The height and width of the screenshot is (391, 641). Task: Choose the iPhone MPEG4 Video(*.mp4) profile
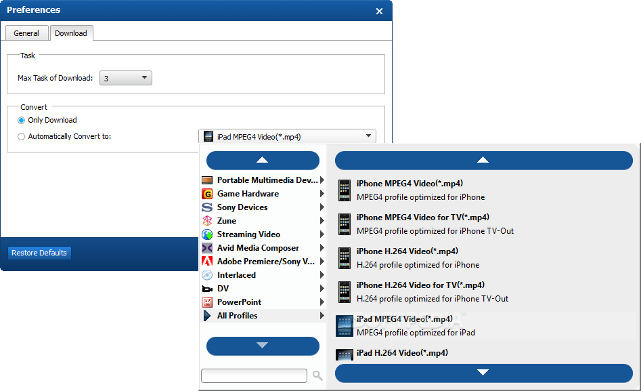[483, 190]
